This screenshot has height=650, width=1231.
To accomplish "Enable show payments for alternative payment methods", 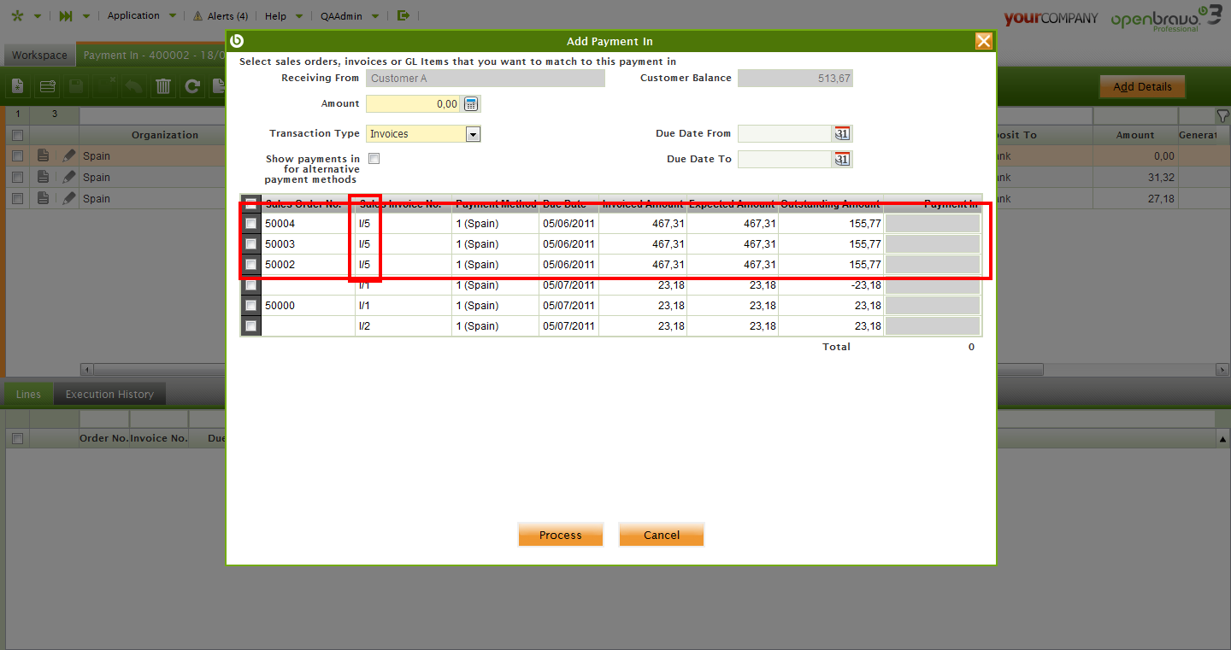I will pyautogui.click(x=374, y=159).
